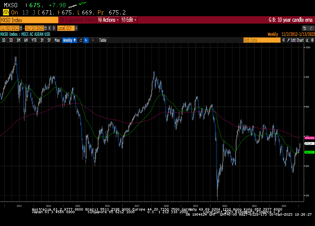Viewport: 315px width, 226px height.
Task: Collapse panel with double chevron icon
Action: pyautogui.click(x=283, y=40)
